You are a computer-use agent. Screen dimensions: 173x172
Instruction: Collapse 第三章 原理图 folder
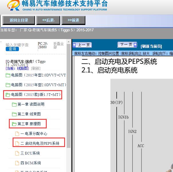coord(26,124)
